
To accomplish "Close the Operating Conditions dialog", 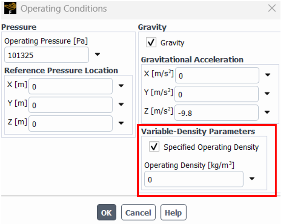I will point(272,8).
